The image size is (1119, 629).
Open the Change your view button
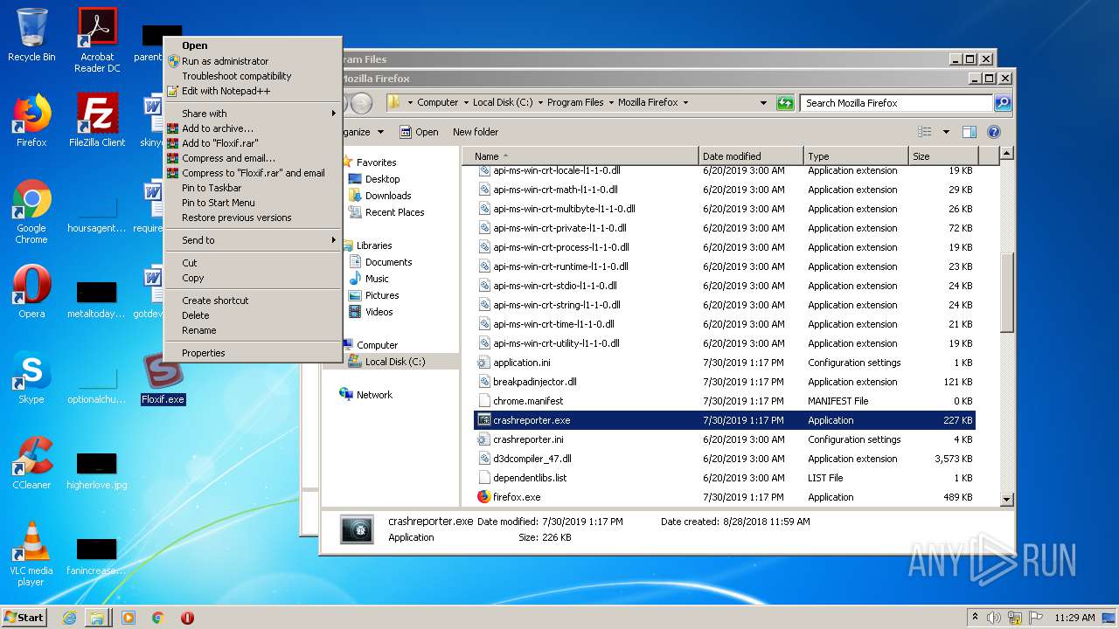(x=925, y=132)
